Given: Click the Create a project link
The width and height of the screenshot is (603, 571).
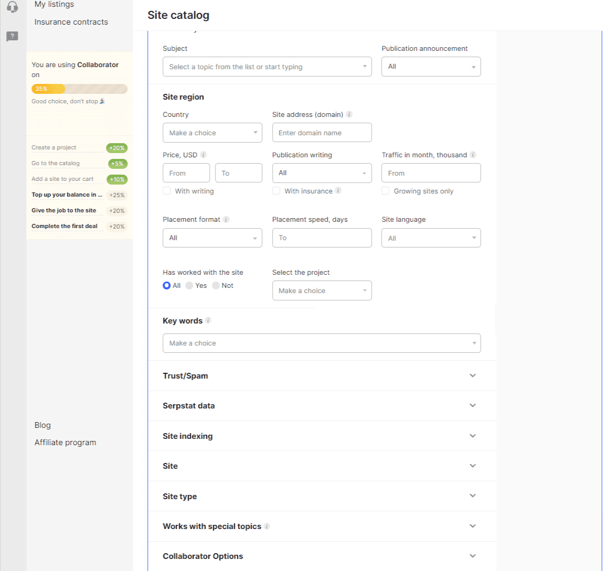Looking at the screenshot, I should click(x=53, y=148).
